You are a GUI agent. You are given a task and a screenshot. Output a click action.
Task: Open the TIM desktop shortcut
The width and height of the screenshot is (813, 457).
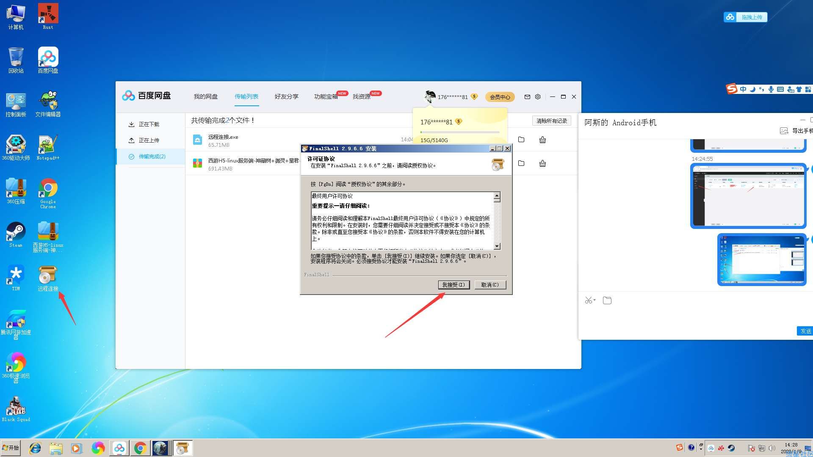tap(16, 278)
